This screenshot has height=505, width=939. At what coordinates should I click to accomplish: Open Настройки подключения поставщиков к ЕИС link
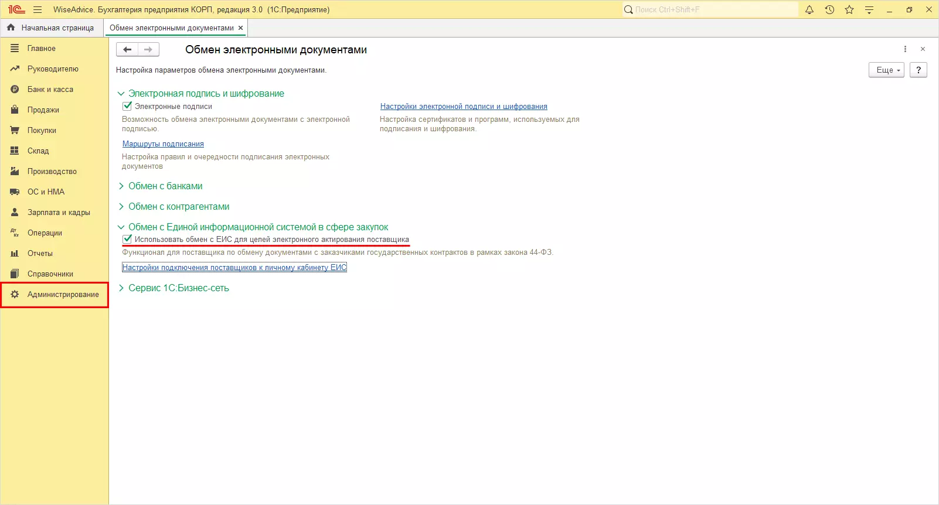click(x=234, y=267)
